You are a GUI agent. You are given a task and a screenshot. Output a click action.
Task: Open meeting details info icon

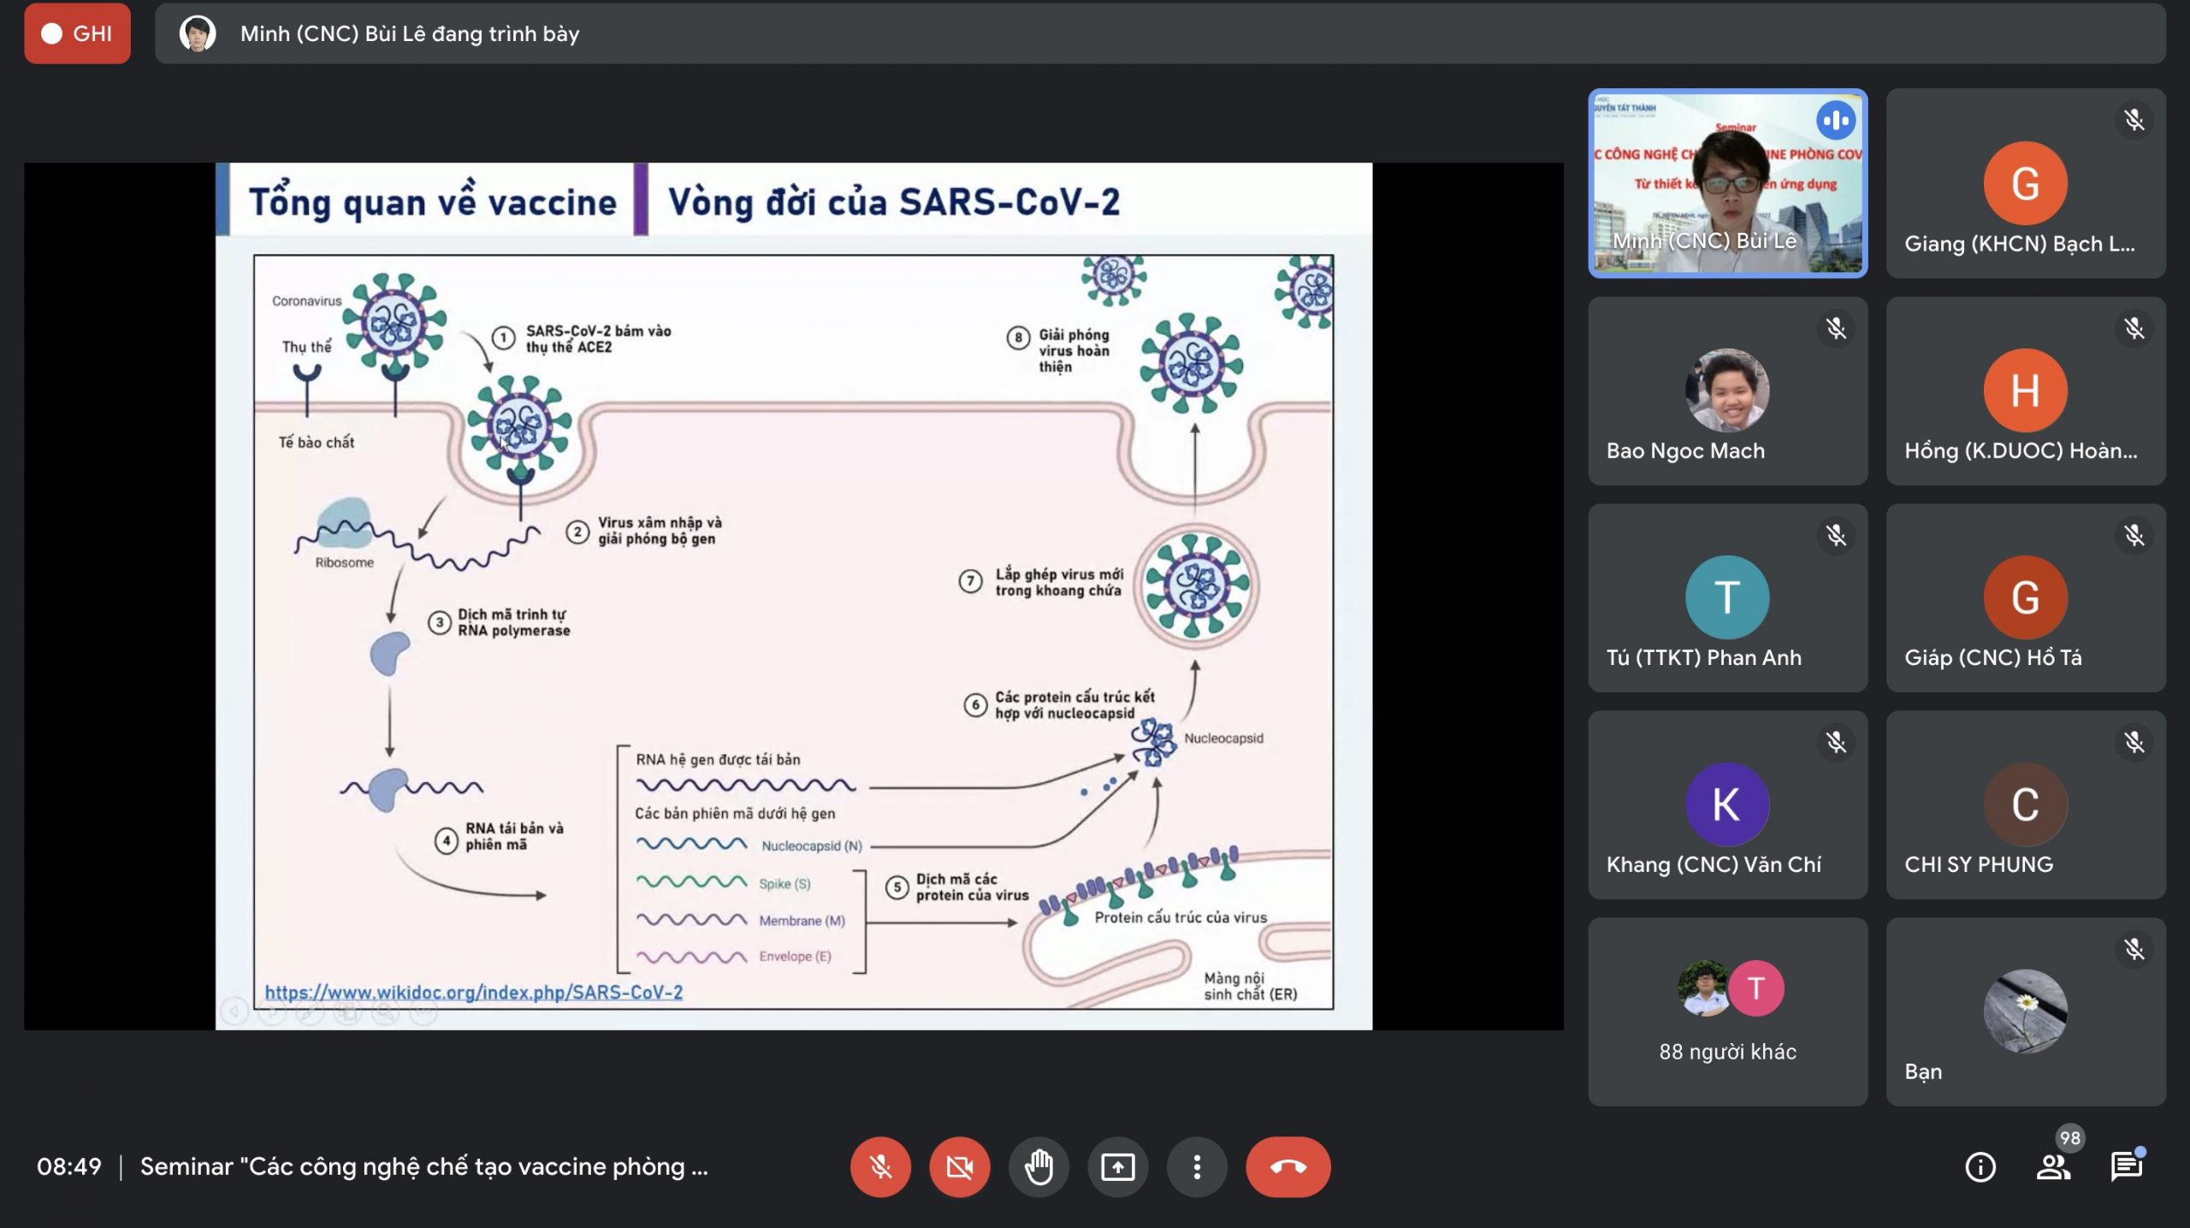pos(1980,1167)
